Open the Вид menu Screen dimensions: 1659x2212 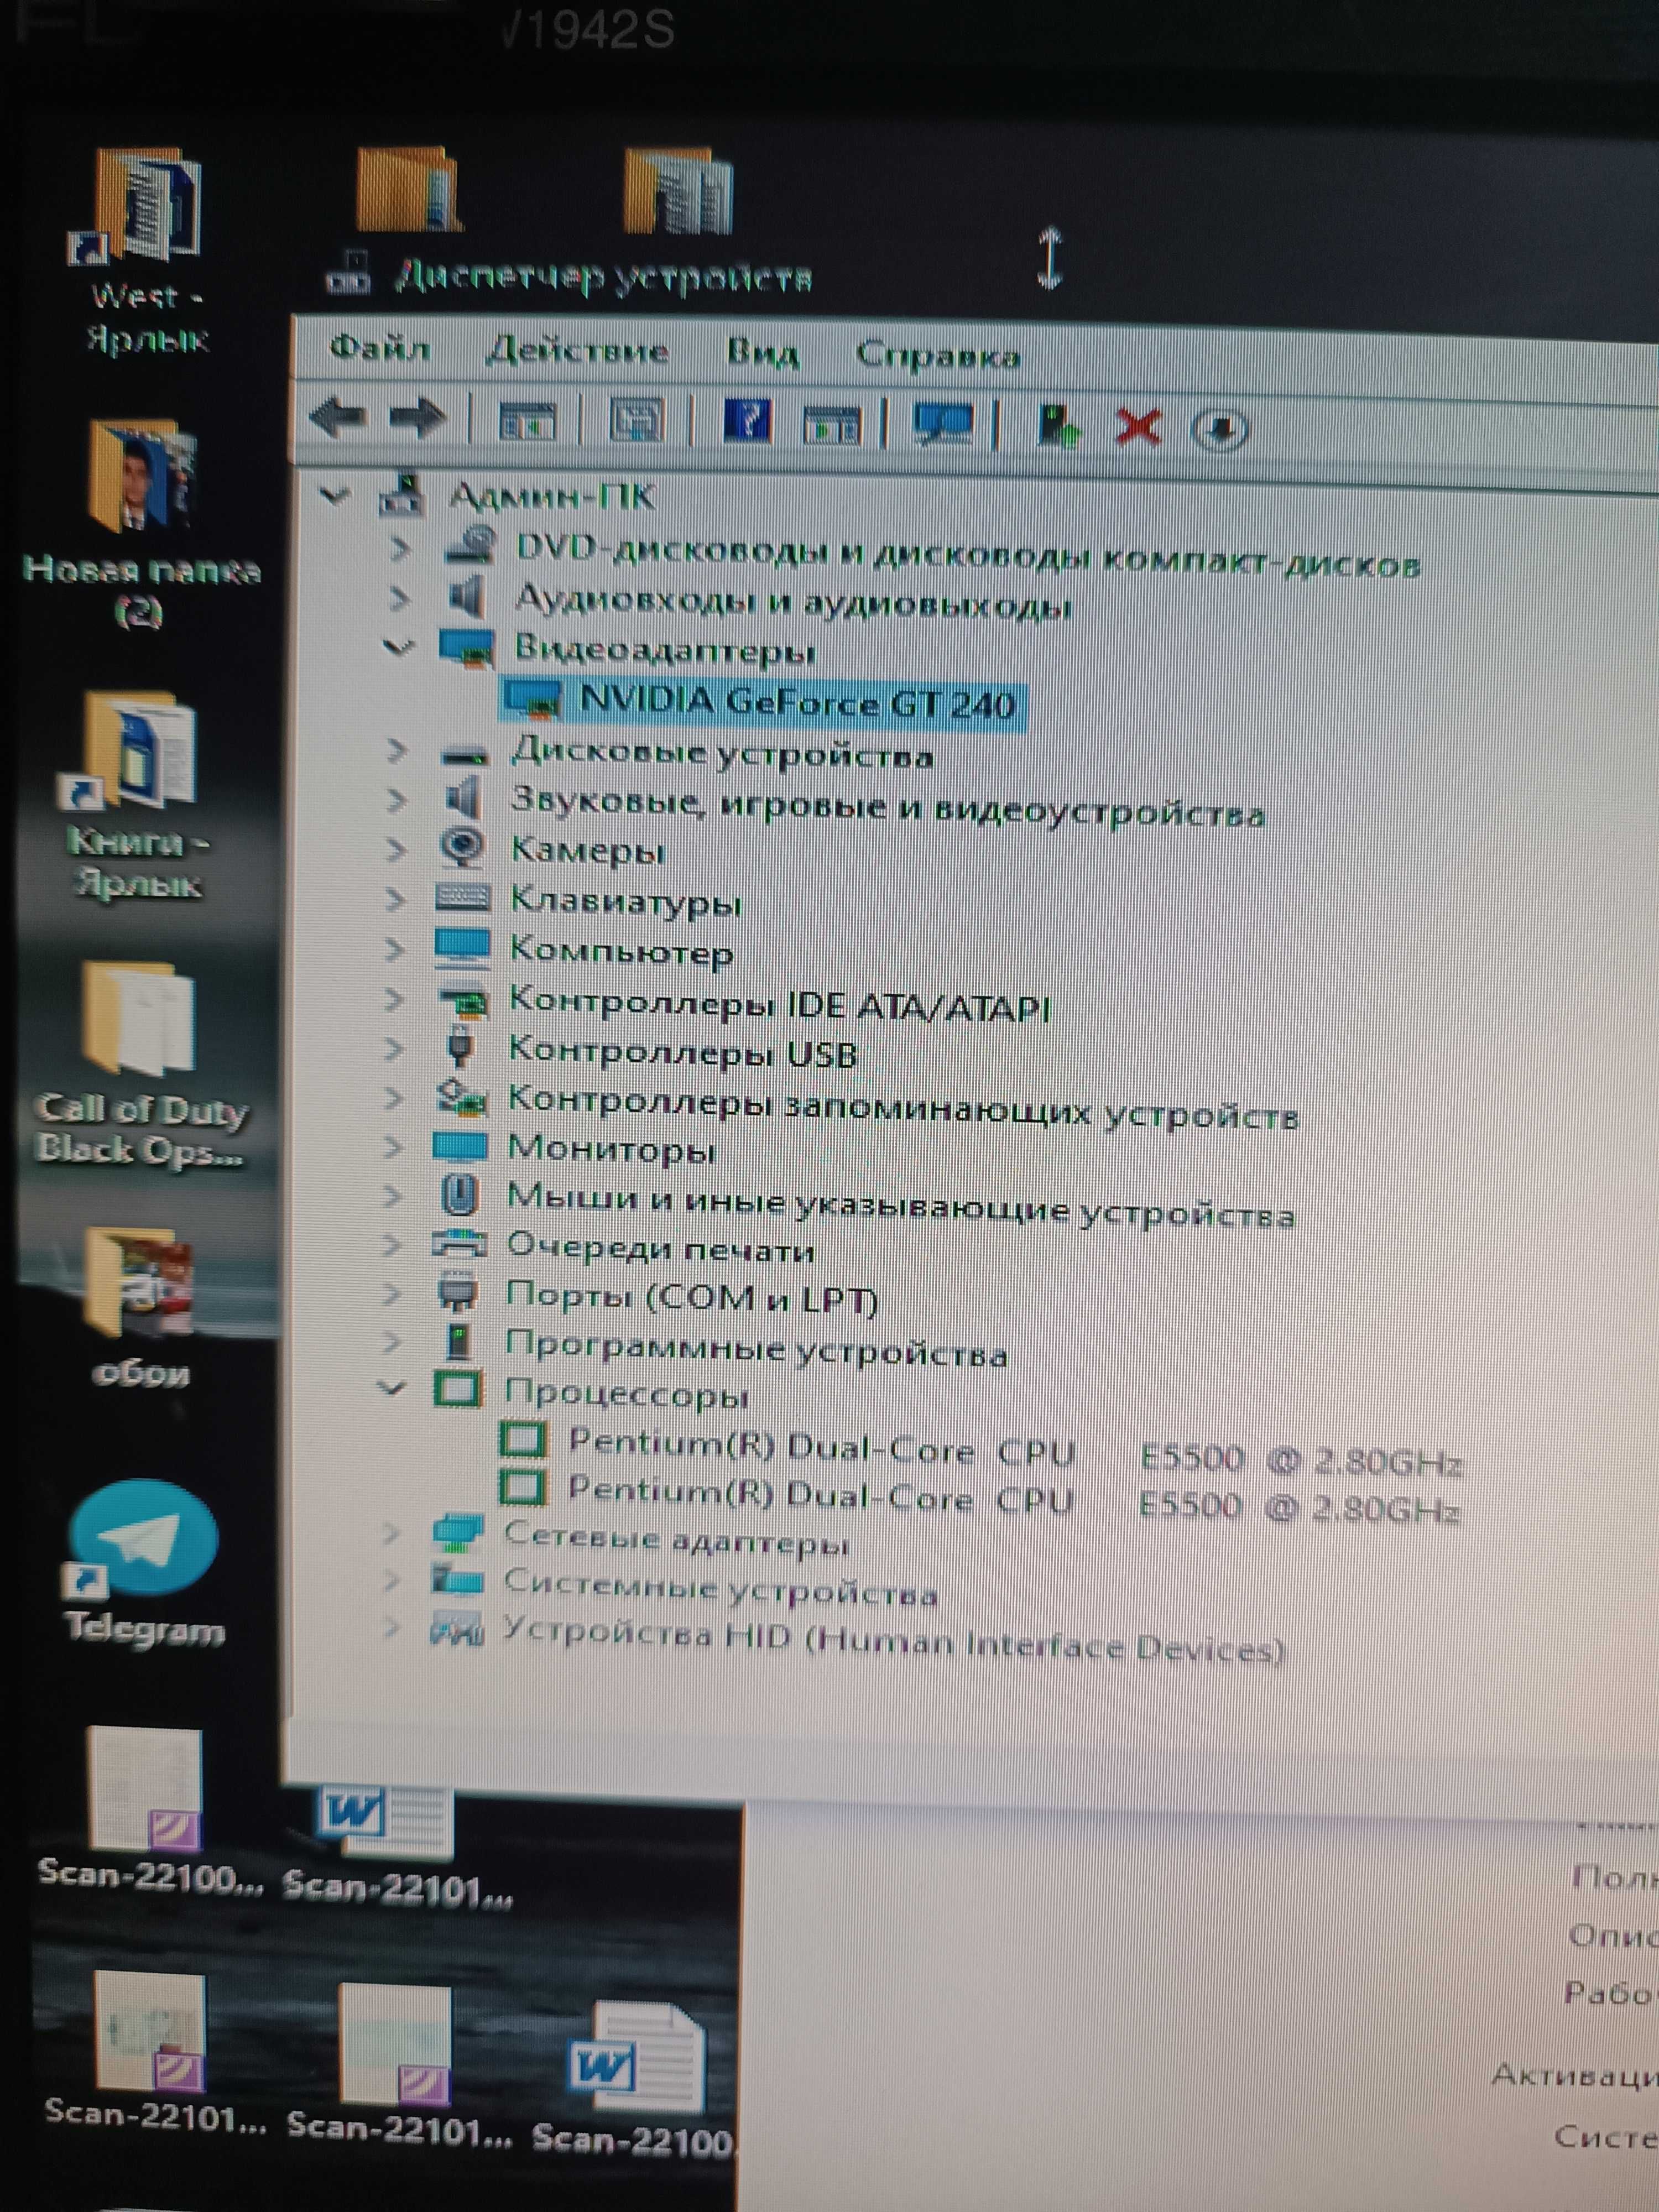pyautogui.click(x=762, y=353)
